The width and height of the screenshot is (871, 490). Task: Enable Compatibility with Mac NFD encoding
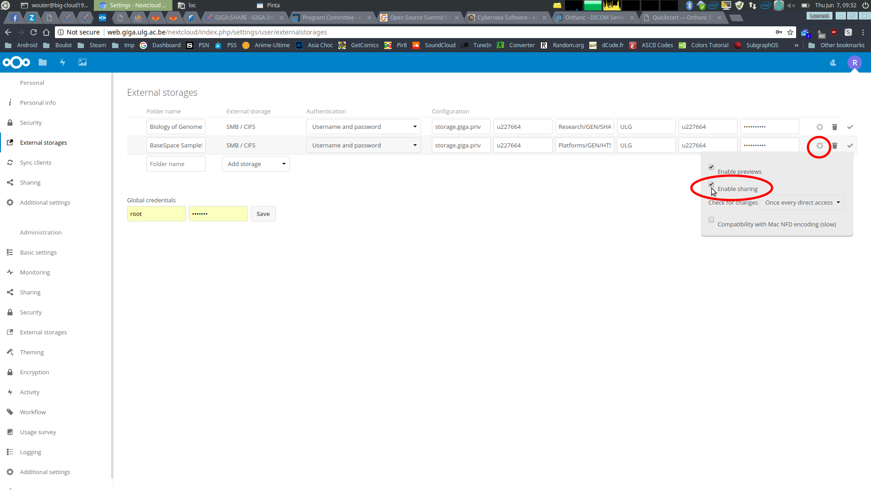pos(711,220)
